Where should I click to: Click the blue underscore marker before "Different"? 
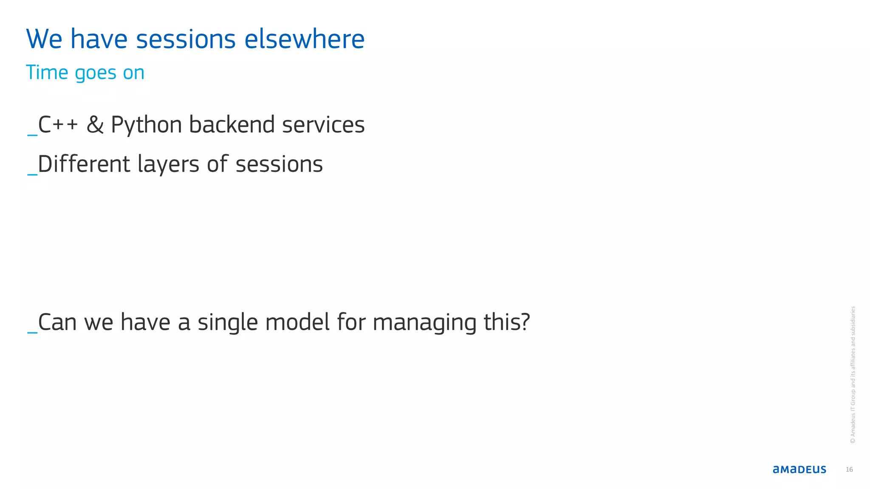point(32,174)
